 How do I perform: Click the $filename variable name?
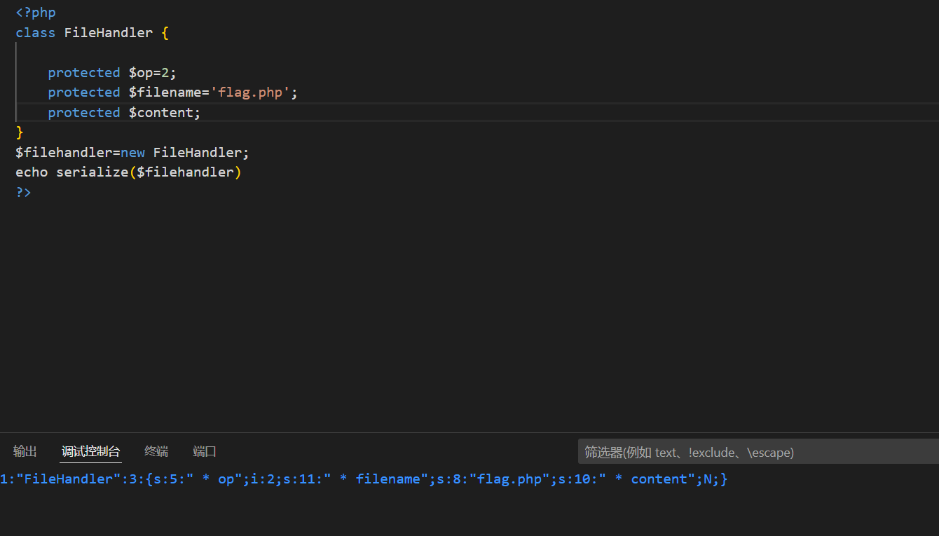165,92
